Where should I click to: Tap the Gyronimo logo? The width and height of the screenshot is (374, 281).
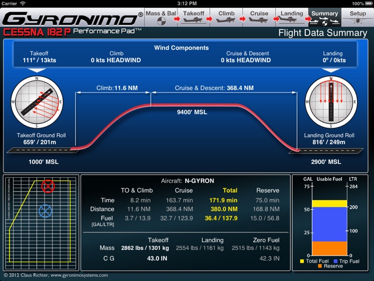click(72, 18)
